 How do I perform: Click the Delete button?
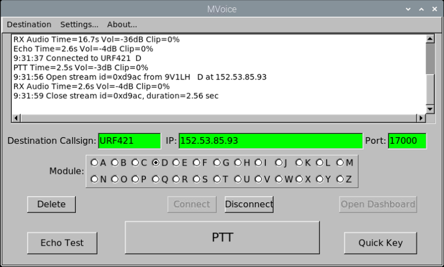[x=52, y=204]
